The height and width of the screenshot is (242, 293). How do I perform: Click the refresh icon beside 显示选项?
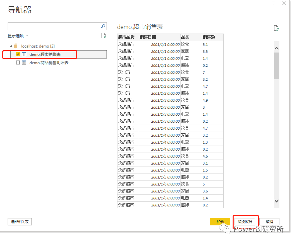click(104, 36)
